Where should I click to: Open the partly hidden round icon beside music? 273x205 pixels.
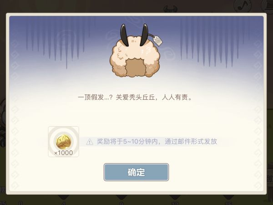coord(267,6)
